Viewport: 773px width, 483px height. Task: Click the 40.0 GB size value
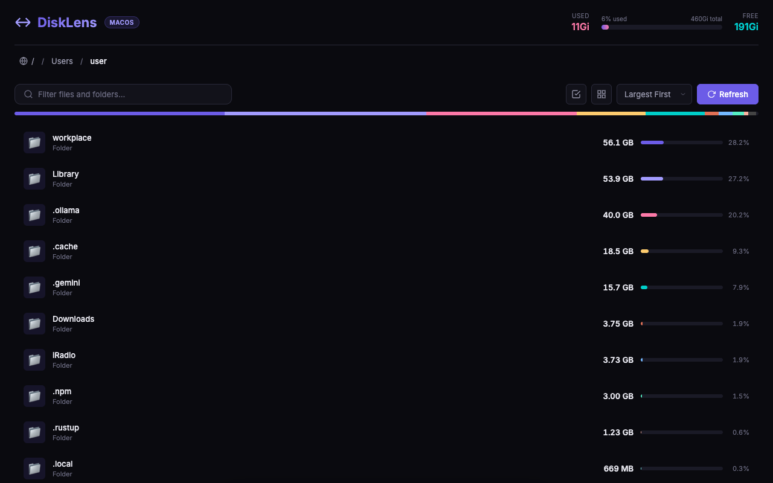[x=618, y=215]
